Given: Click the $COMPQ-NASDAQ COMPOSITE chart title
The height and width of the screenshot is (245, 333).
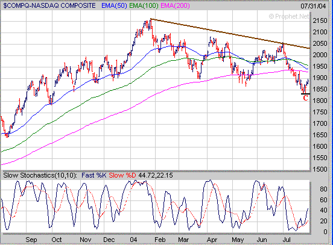Looking at the screenshot, I should pyautogui.click(x=49, y=5).
